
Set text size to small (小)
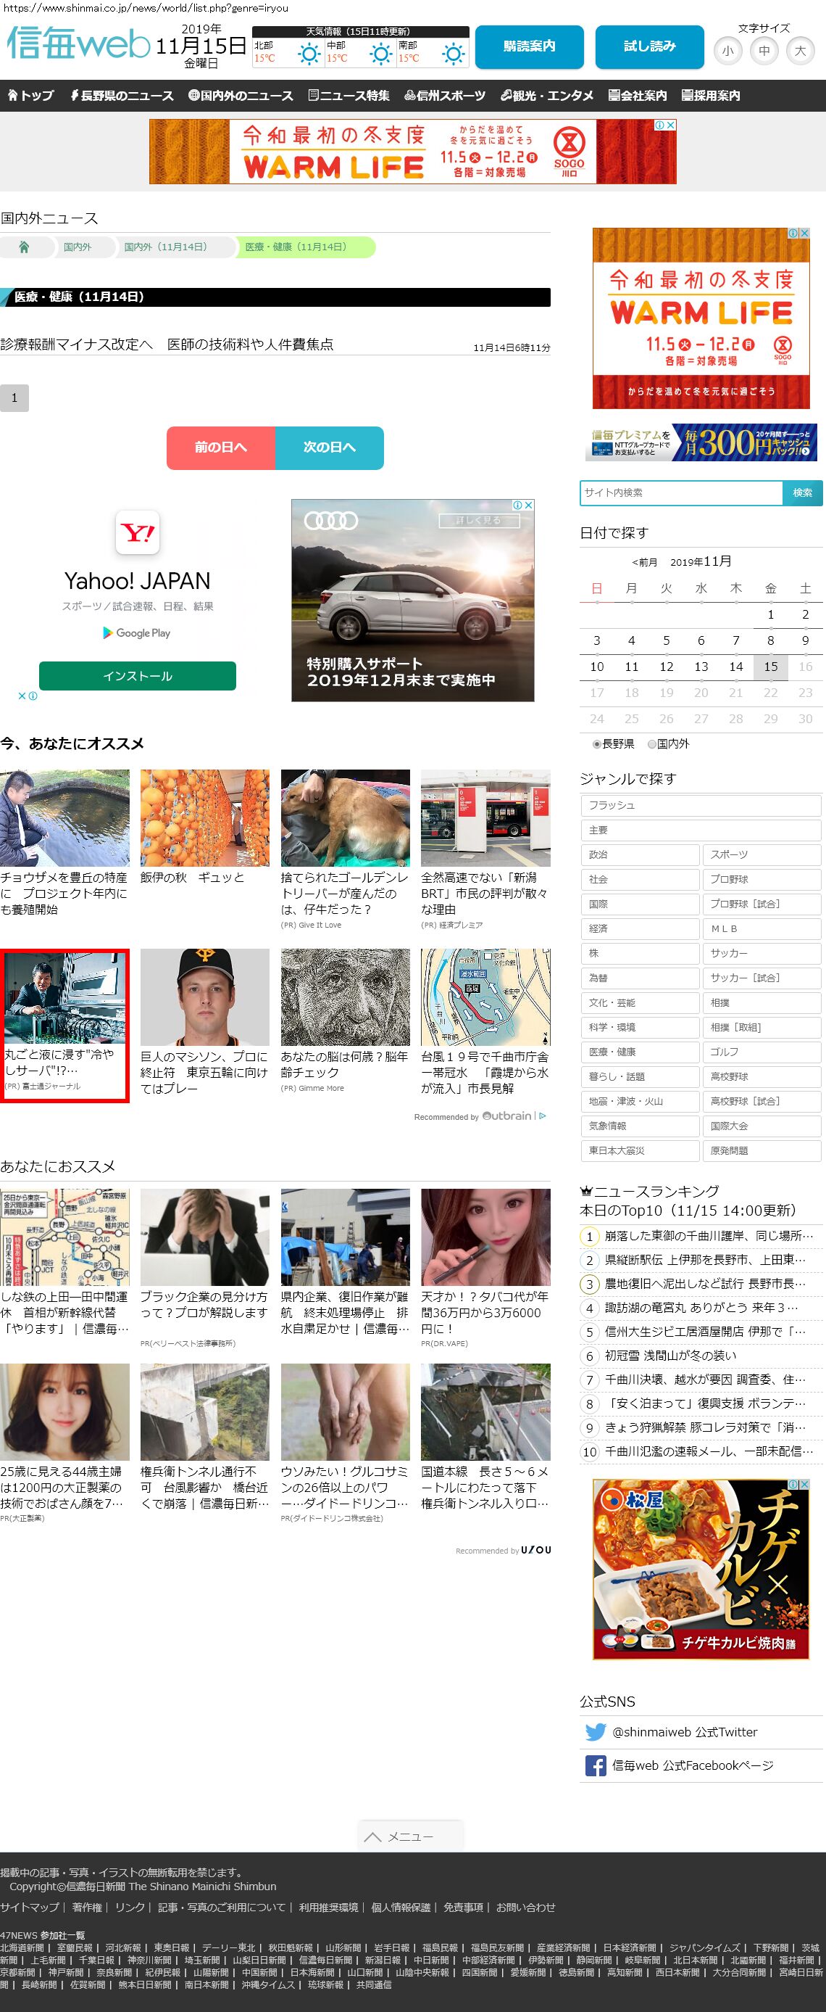[727, 51]
